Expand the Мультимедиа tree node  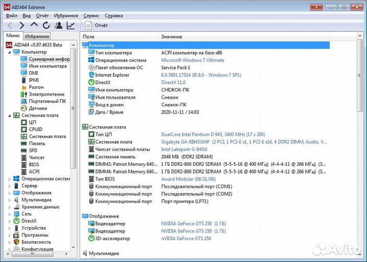10,200
